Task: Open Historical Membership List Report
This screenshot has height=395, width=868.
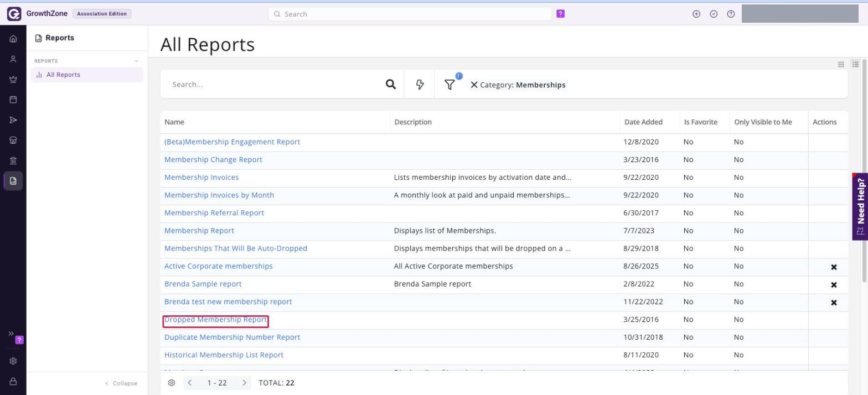Action: [224, 355]
